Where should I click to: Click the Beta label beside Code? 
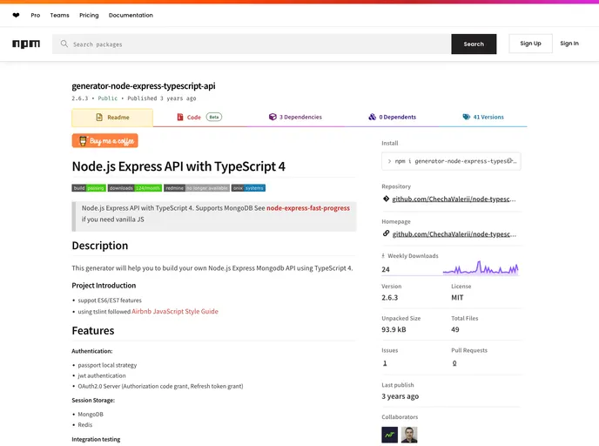(214, 117)
